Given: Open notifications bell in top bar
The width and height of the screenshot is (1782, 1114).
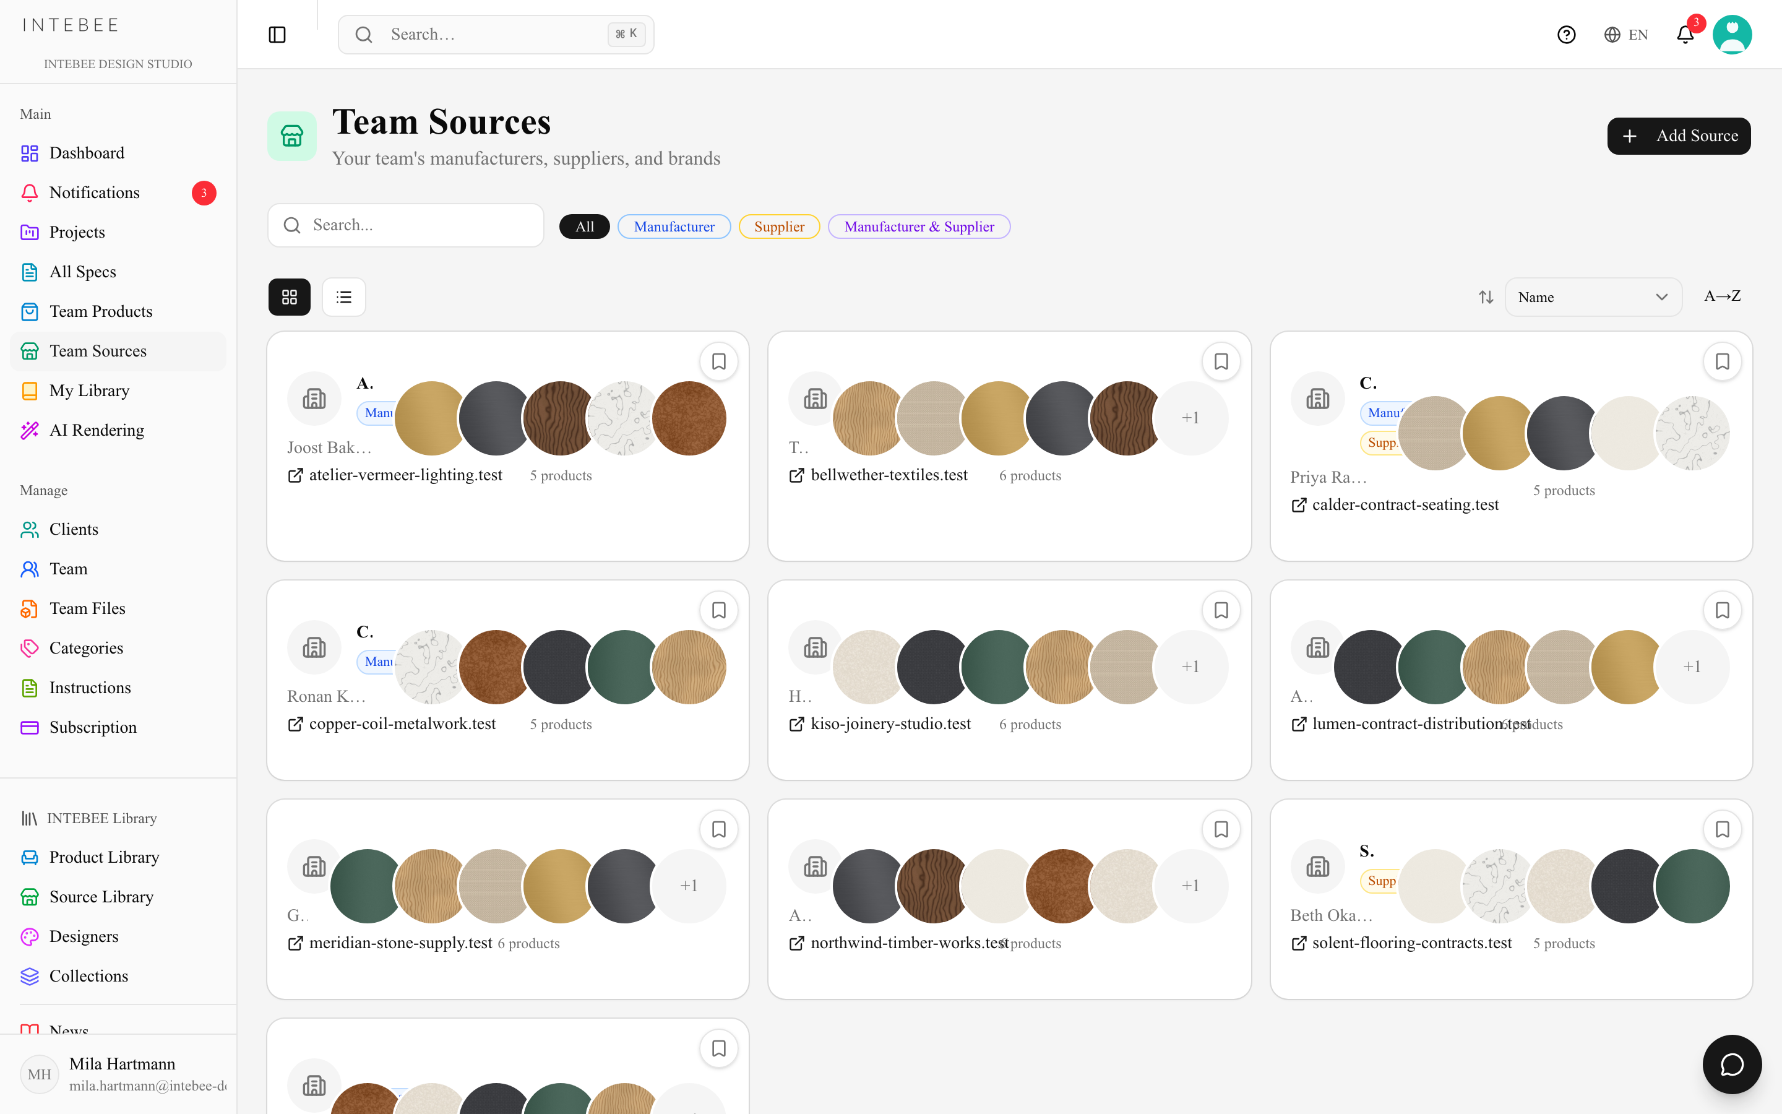Looking at the screenshot, I should tap(1685, 35).
